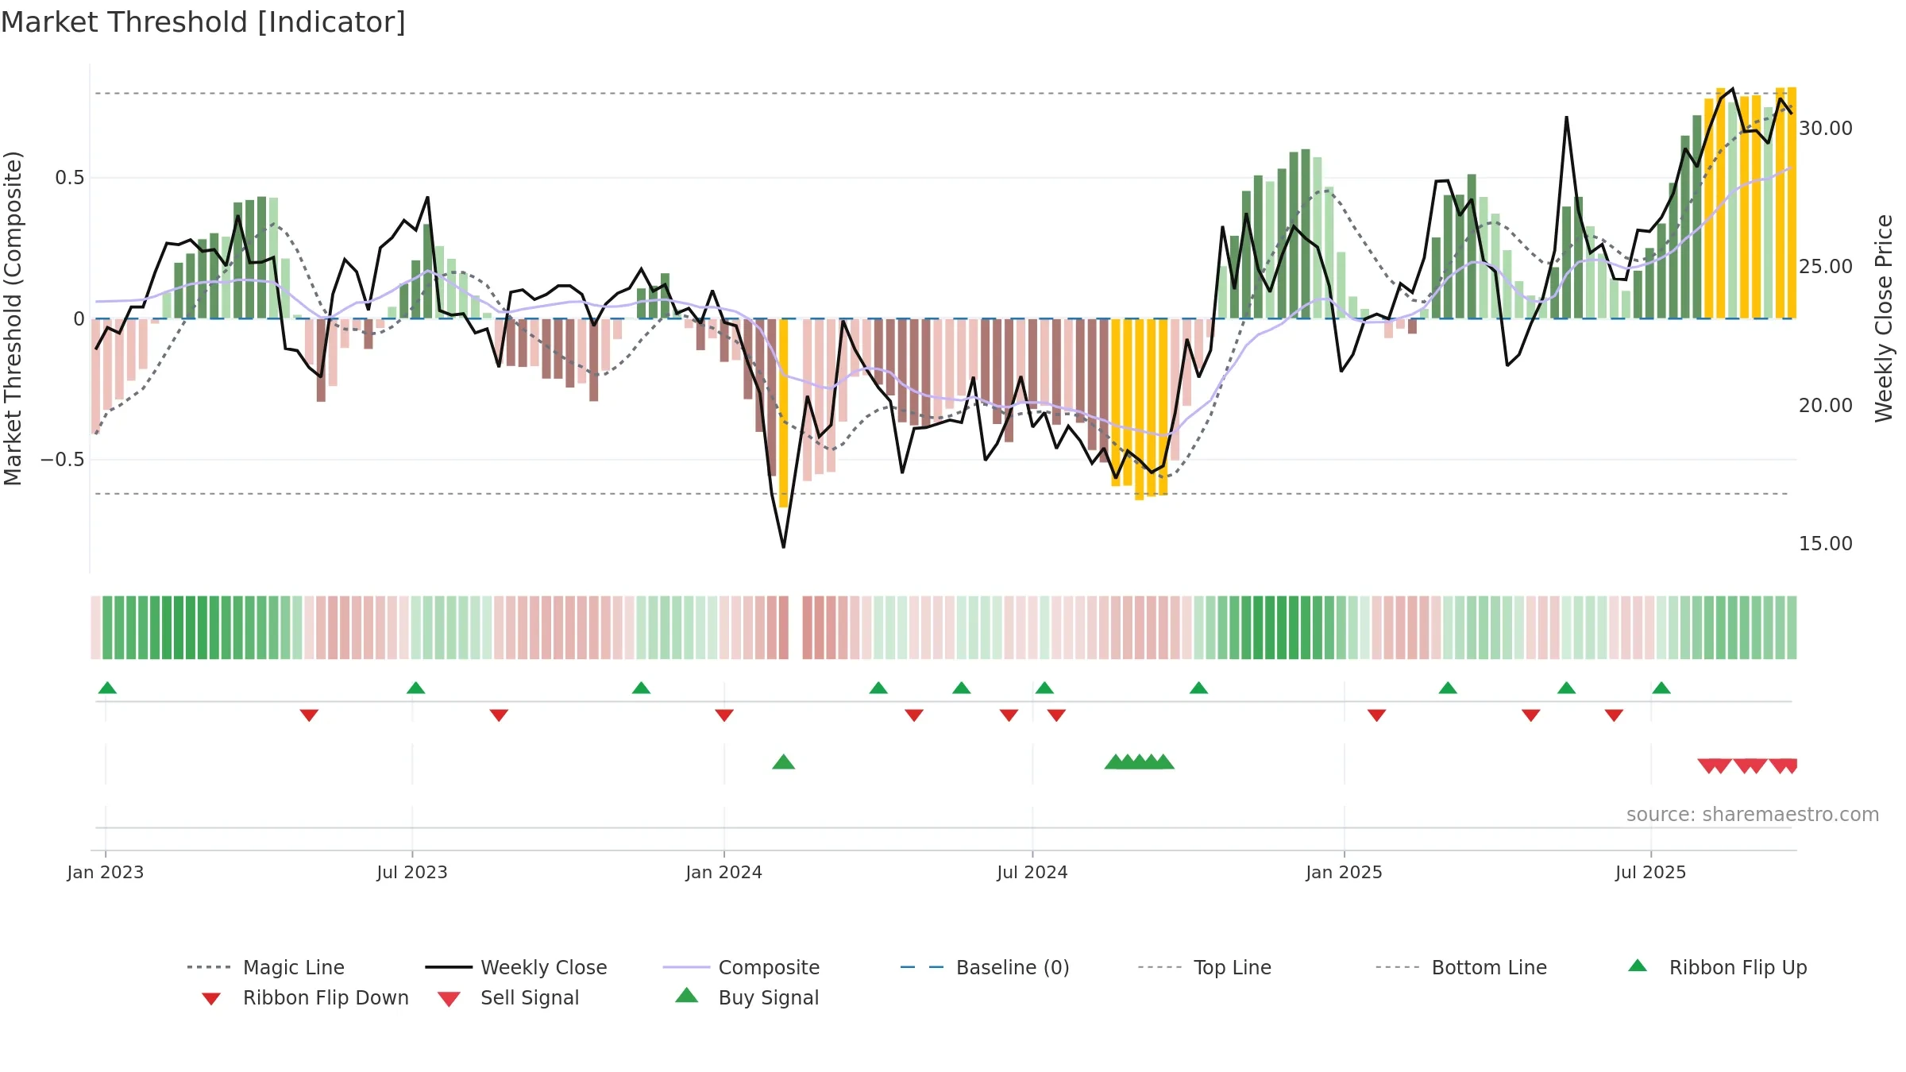
Task: Click the Jan 2023 x-axis label
Action: coord(106,872)
